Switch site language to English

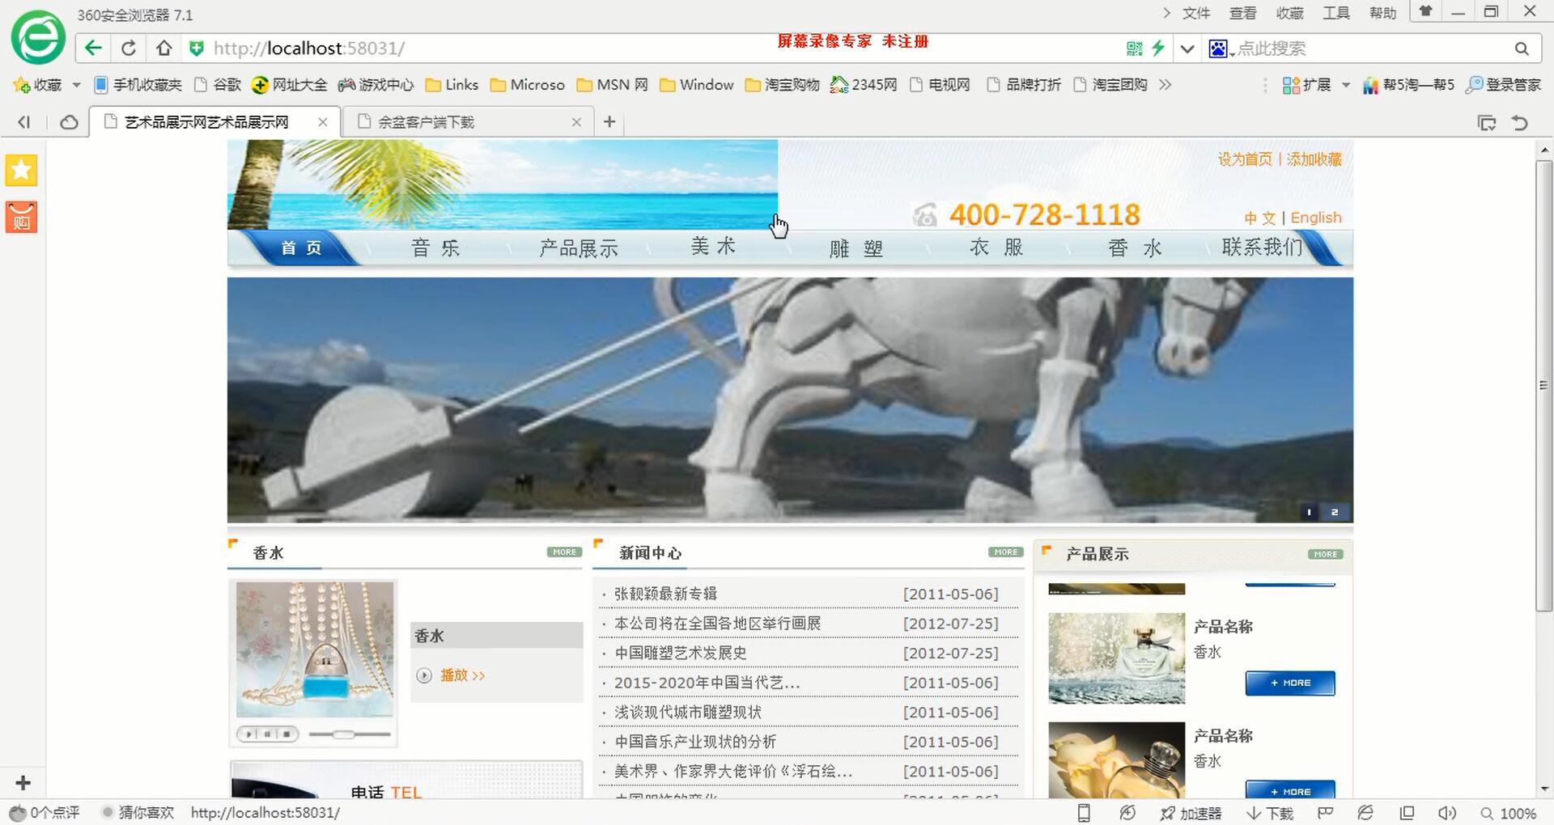(x=1316, y=218)
